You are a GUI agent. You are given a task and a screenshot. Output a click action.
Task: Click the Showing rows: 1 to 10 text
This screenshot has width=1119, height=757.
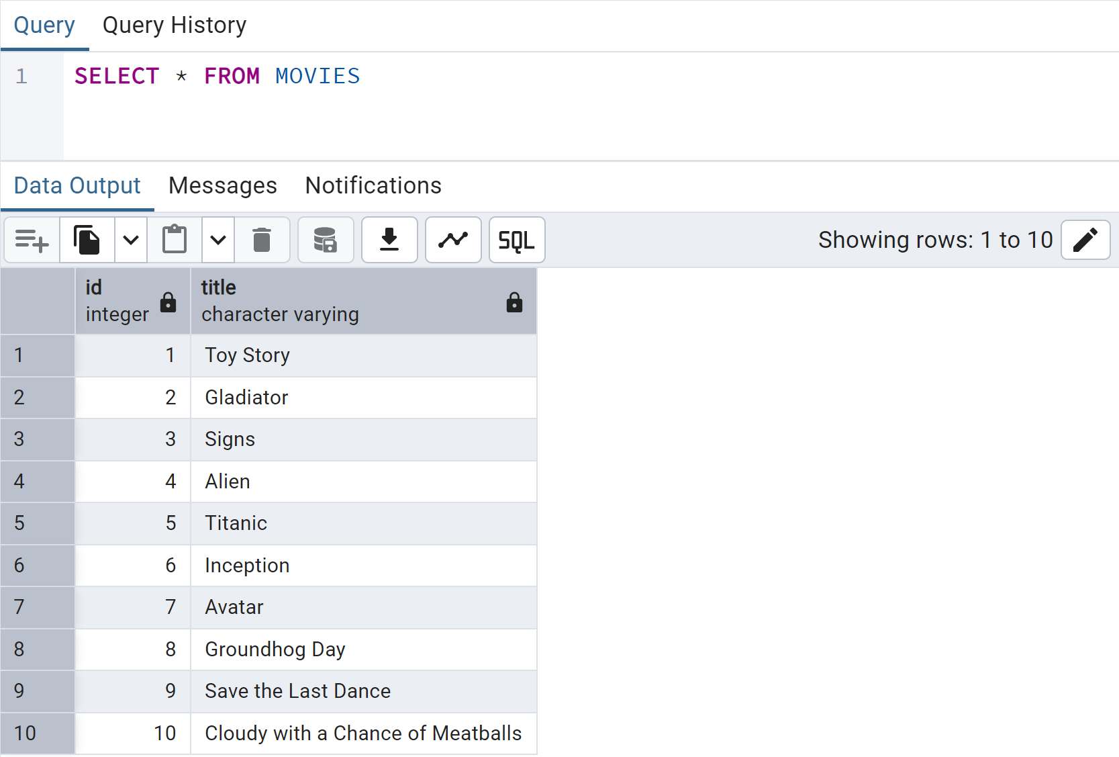[x=935, y=240]
